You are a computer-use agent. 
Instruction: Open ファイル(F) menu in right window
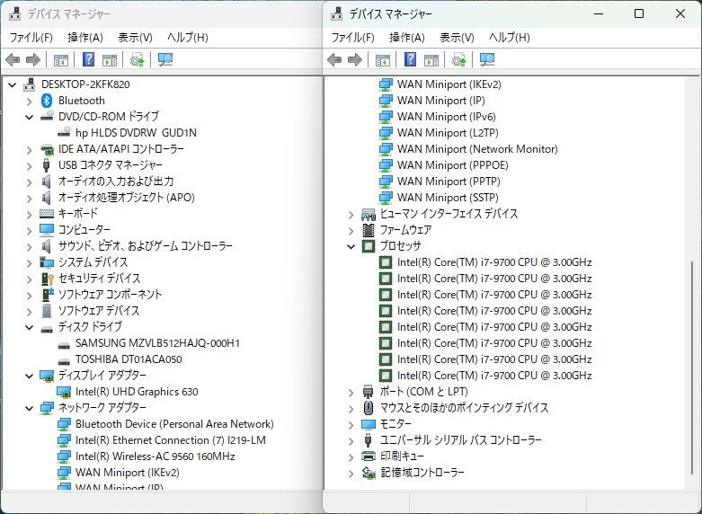(352, 38)
